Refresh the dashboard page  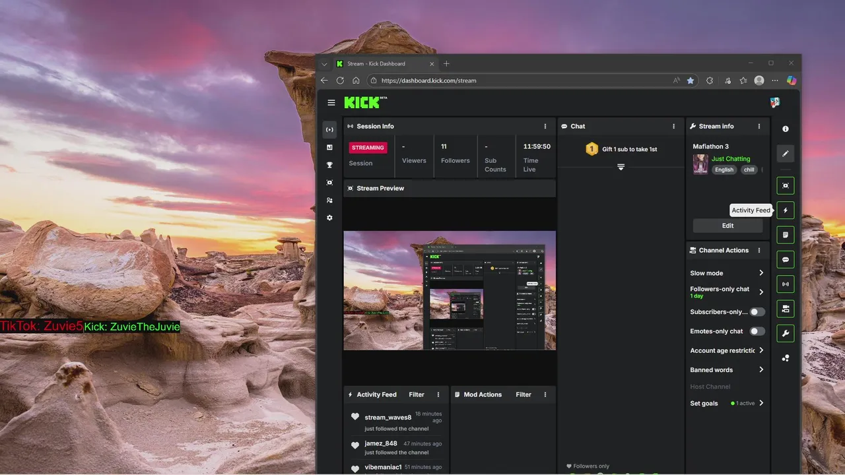[x=340, y=80]
